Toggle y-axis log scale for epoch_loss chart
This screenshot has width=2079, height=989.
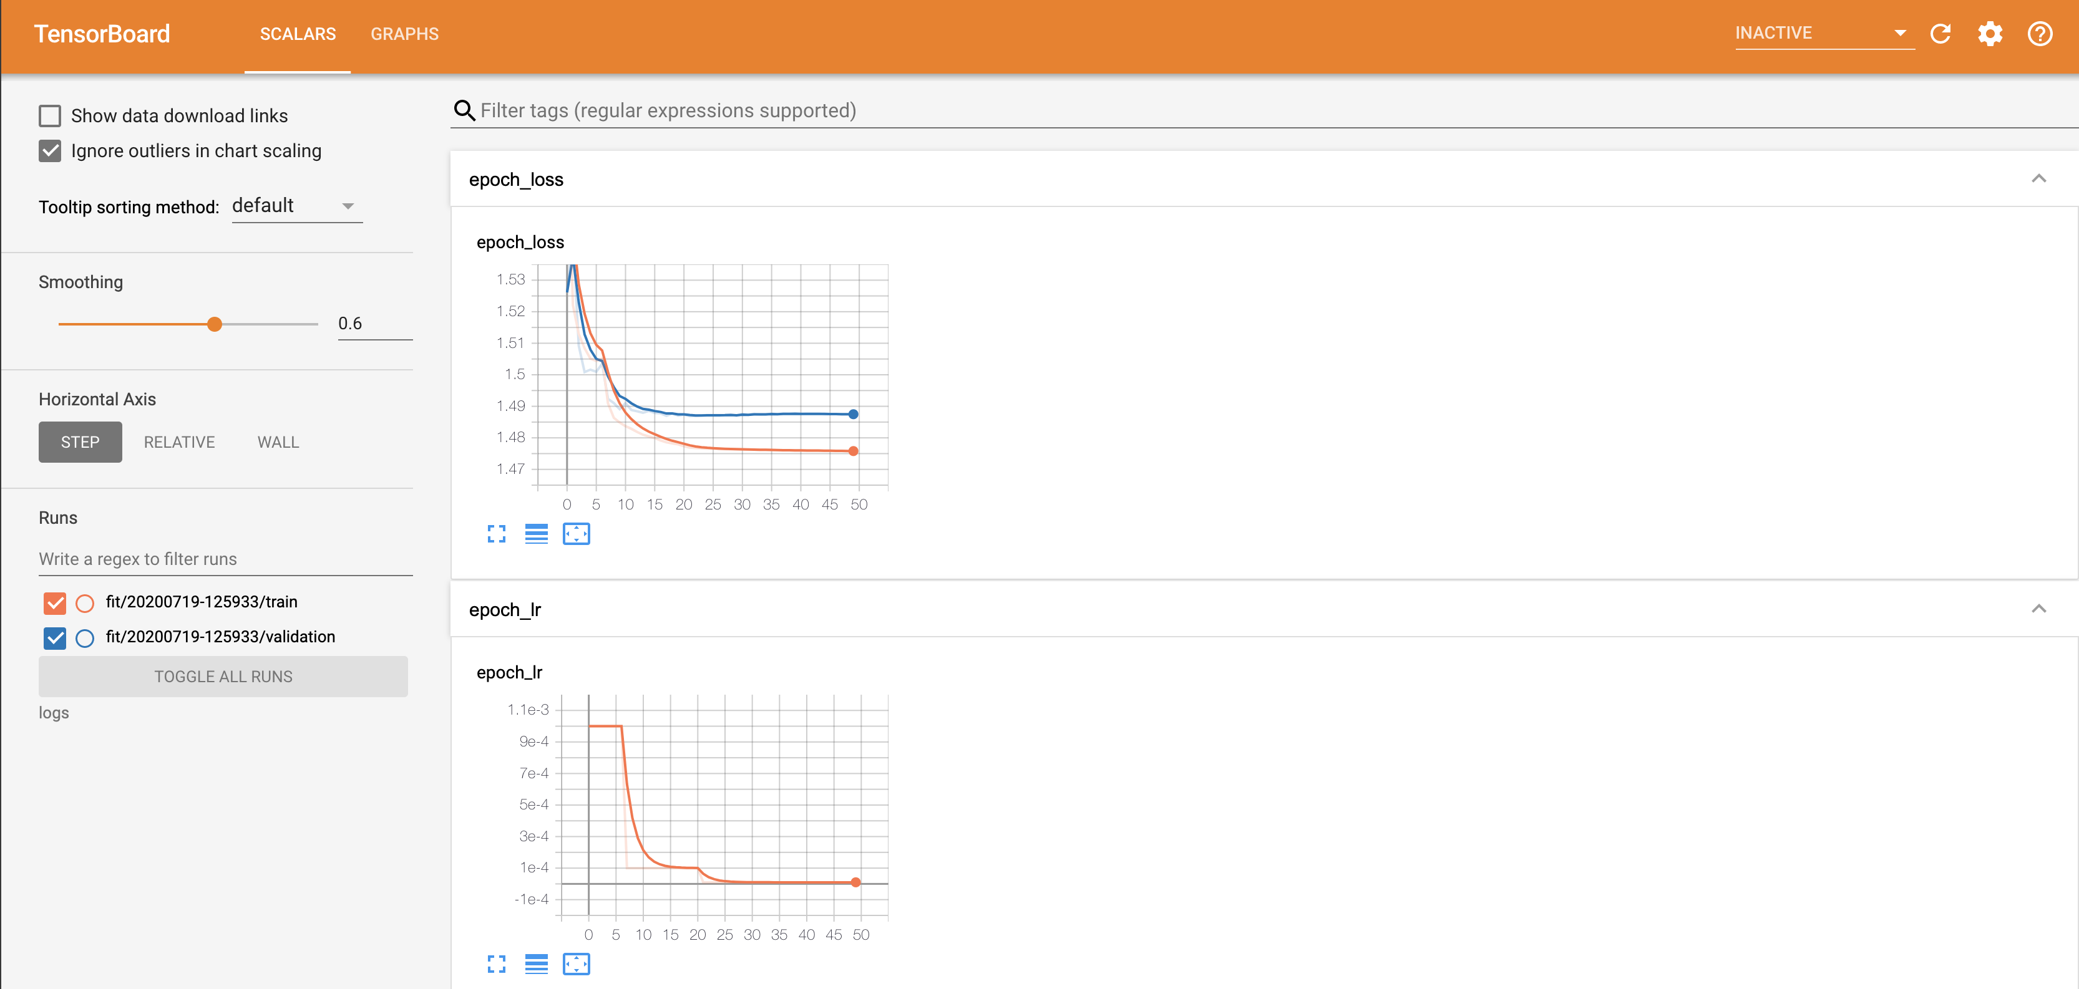536,534
